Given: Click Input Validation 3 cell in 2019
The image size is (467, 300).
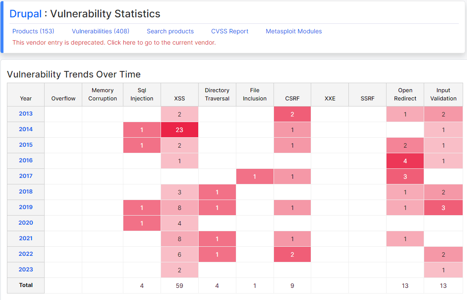Looking at the screenshot, I should click(x=443, y=208).
